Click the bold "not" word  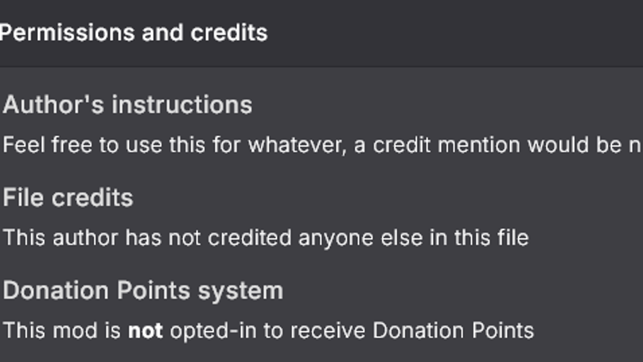tap(145, 331)
